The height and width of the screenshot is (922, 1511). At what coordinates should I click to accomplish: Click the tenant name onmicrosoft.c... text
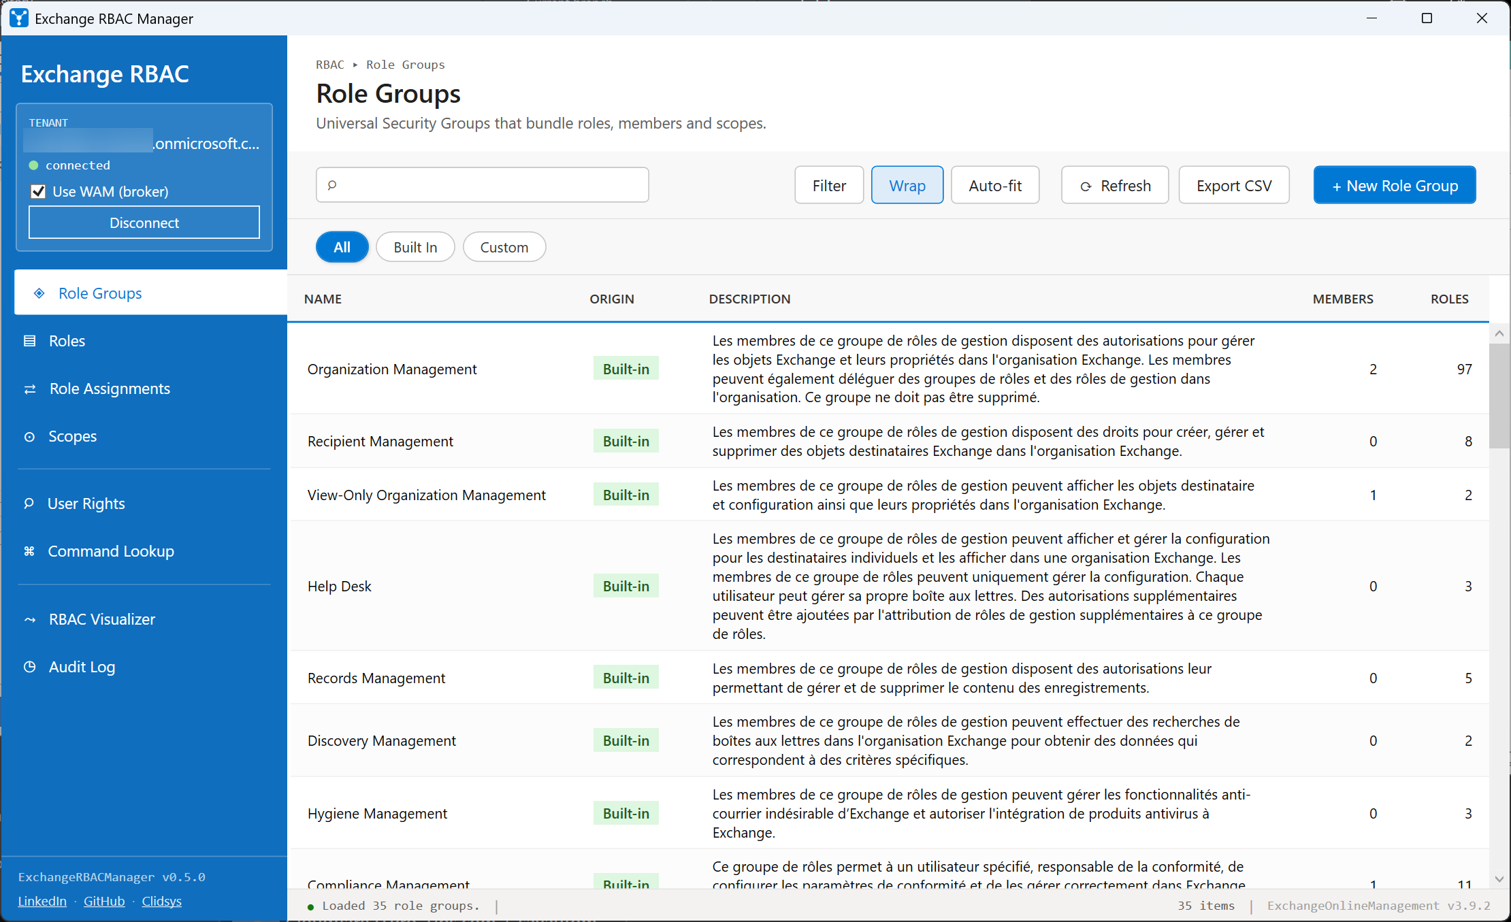(206, 144)
